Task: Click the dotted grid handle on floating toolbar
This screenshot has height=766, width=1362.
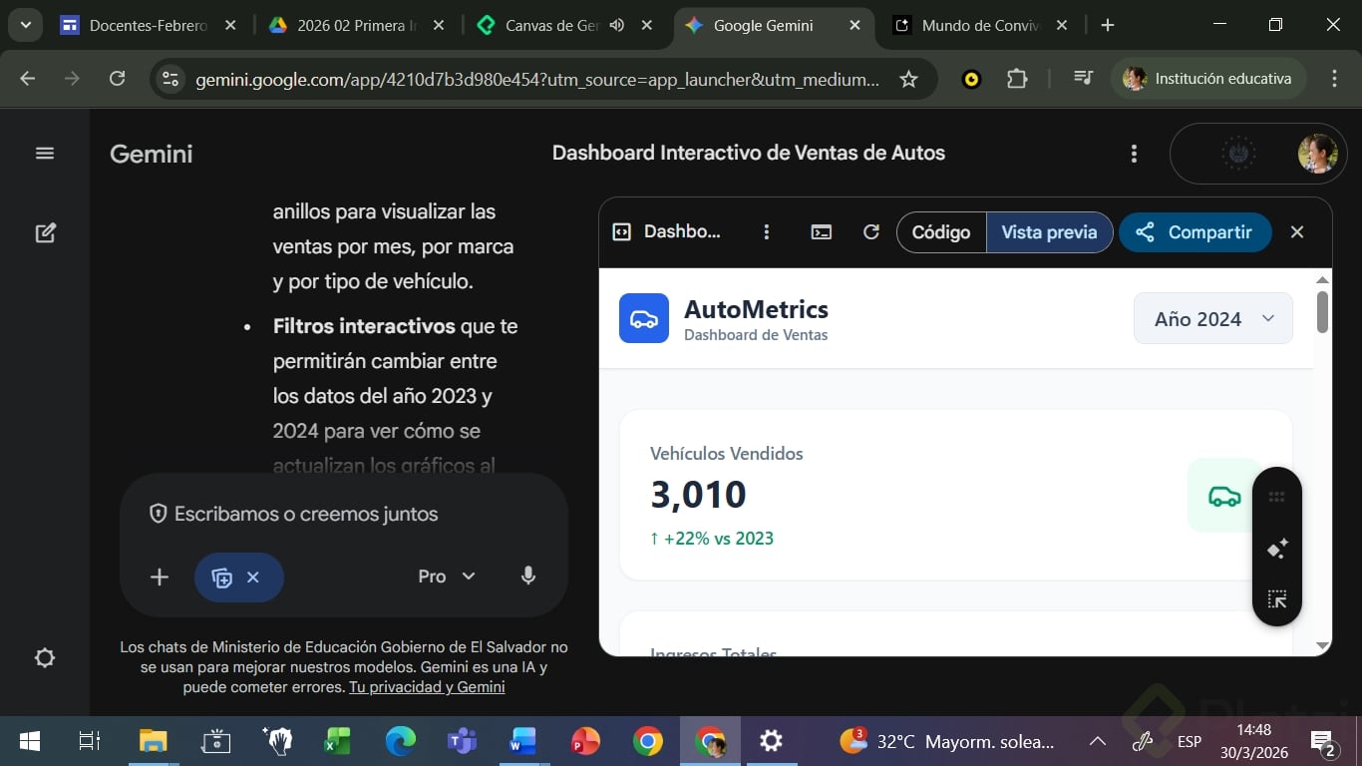Action: click(x=1277, y=497)
